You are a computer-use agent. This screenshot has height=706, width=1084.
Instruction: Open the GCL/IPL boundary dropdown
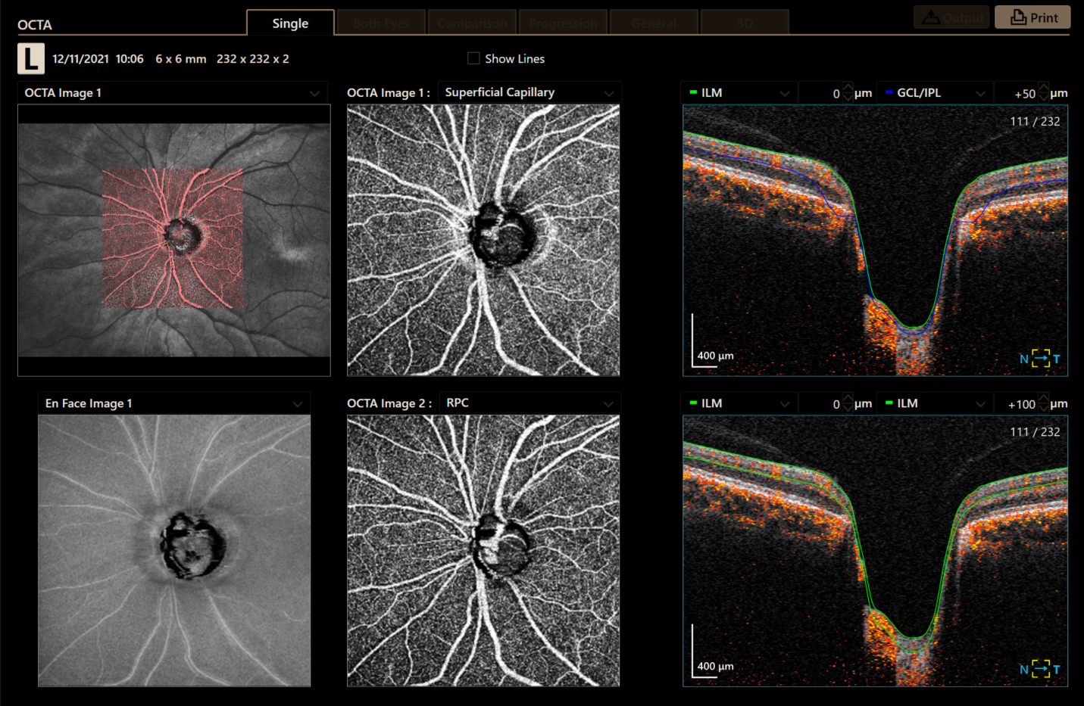[x=935, y=93]
